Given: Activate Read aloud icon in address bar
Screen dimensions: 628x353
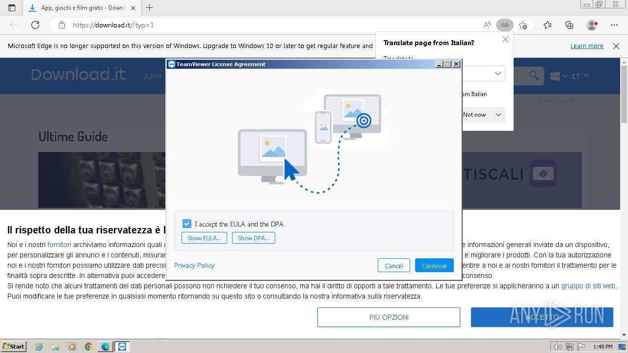Looking at the screenshot, I should pos(487,25).
